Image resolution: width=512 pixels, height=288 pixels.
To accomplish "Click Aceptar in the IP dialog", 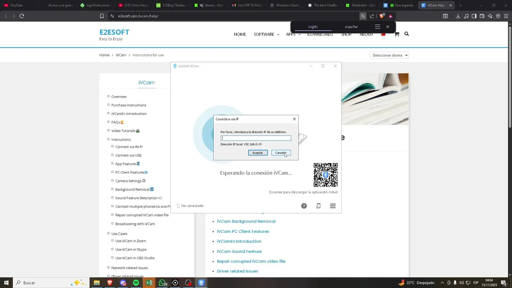I will point(258,153).
